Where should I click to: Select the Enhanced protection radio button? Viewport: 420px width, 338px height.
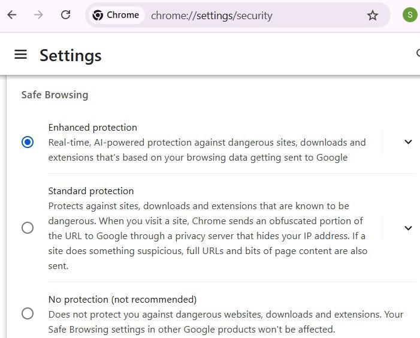[28, 143]
